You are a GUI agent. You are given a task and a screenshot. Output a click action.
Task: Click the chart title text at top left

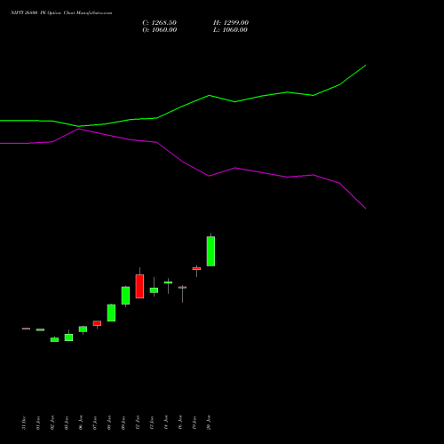point(61,13)
